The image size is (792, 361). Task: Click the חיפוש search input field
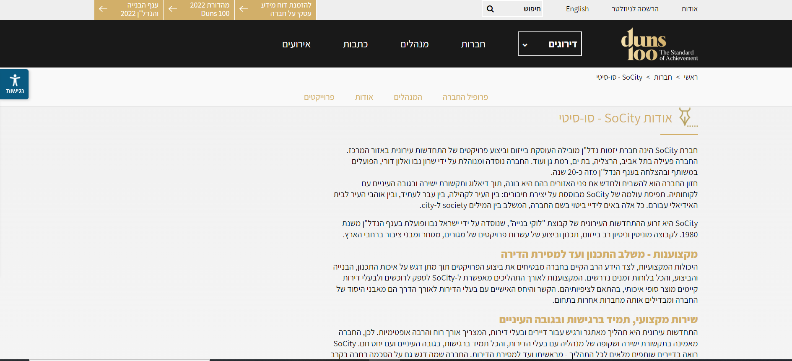pyautogui.click(x=512, y=9)
